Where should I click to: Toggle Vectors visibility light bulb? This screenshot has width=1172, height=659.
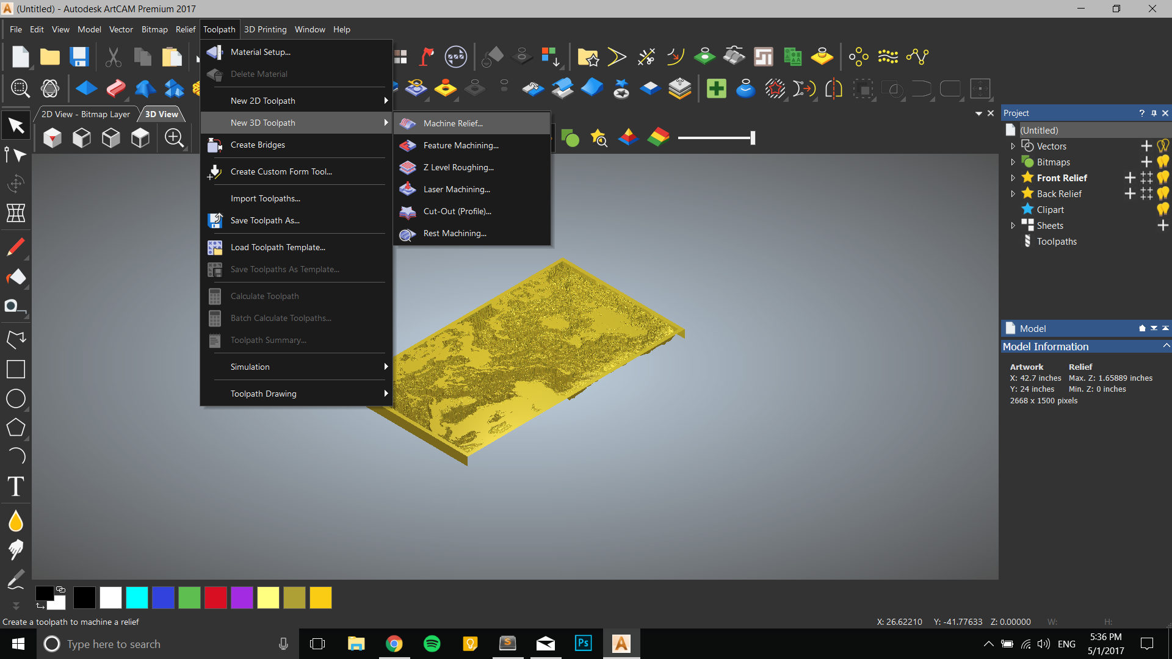[1163, 146]
